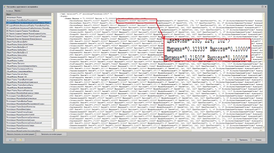The image size is (274, 153).
Task: Select row ОбщиеФормы.ПросмотрКредитнойКарты
Action: click(29, 66)
